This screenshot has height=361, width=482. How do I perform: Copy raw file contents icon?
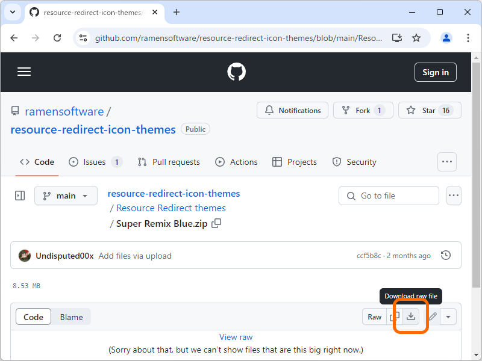[x=395, y=316]
